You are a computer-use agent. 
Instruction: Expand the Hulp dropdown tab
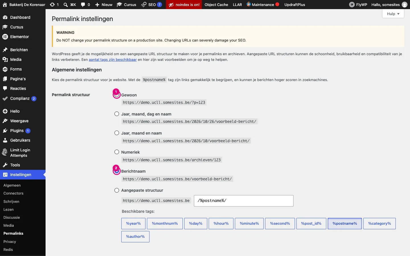[393, 14]
